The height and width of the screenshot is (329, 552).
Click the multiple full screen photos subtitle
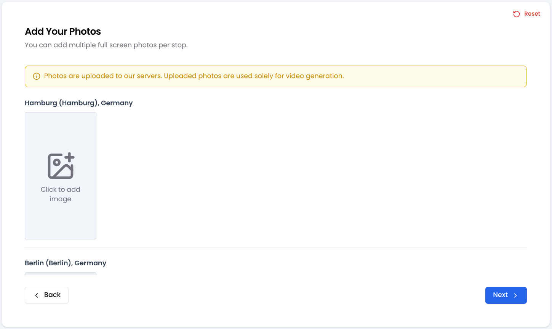coord(106,45)
